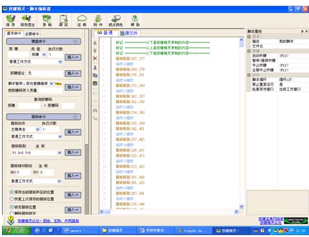Select radio 恢复上次保存的鼠标位置
Screen dimensions: 309x237
point(12,199)
